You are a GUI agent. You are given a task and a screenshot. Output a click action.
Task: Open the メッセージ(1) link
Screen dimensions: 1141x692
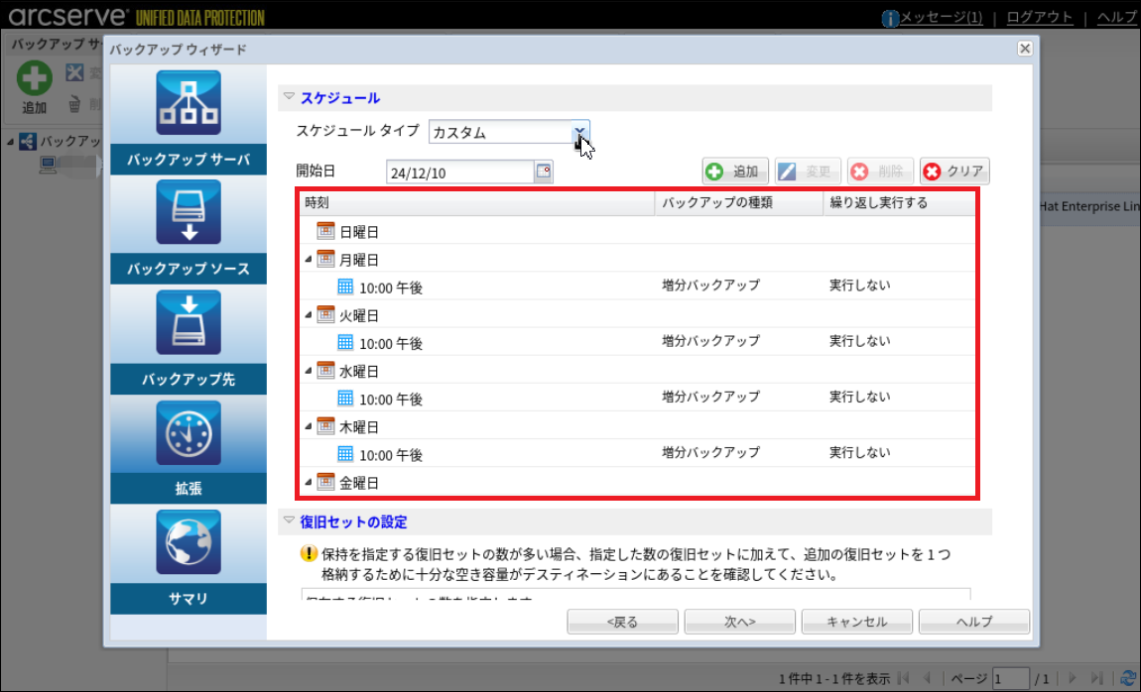click(x=939, y=17)
